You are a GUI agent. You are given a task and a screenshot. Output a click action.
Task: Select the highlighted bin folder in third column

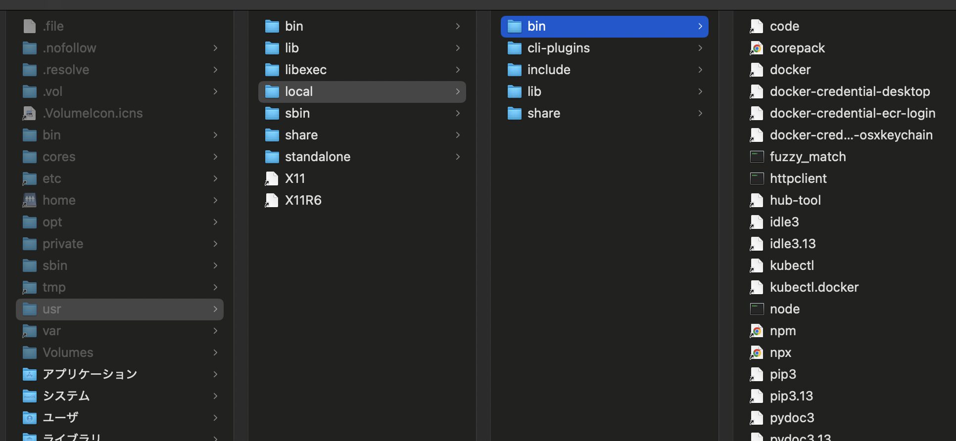point(605,26)
